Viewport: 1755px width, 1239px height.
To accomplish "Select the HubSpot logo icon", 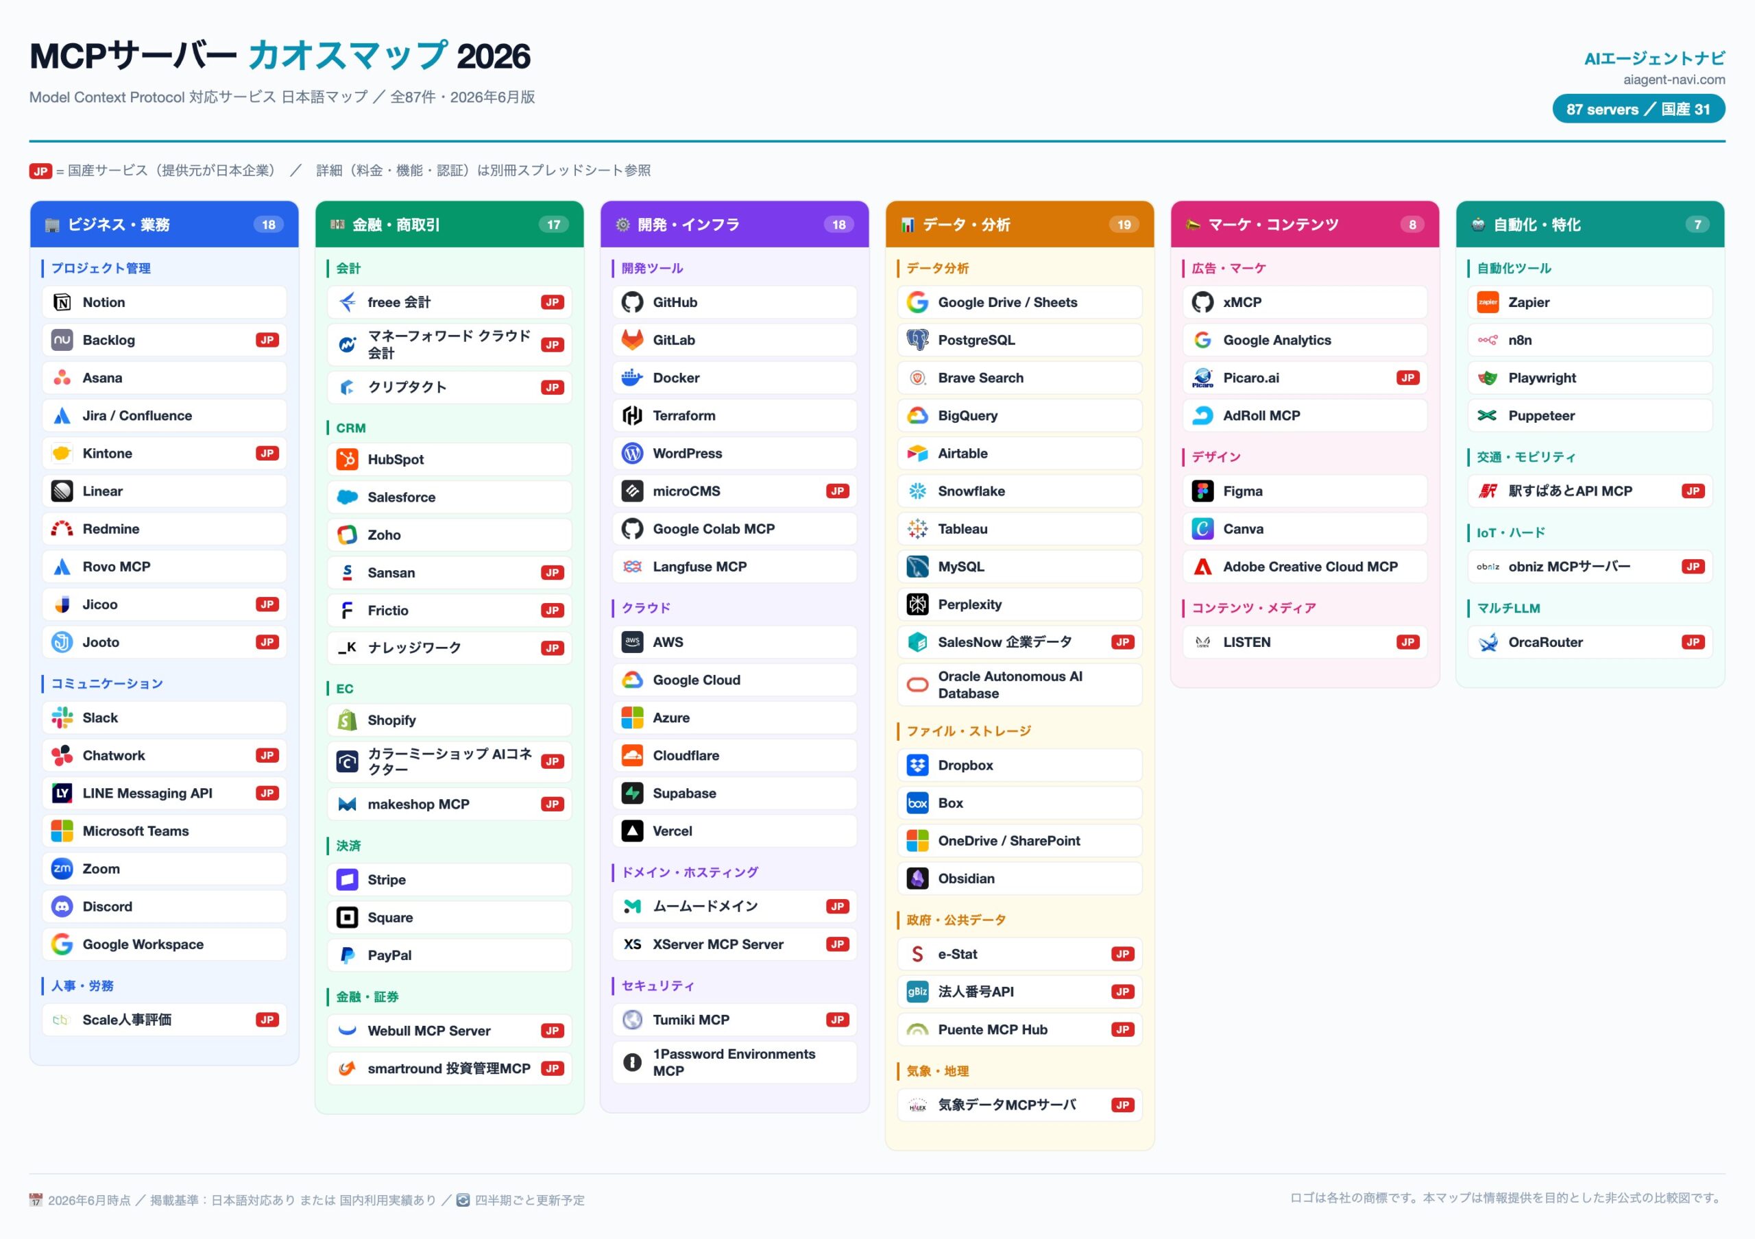I will (347, 460).
